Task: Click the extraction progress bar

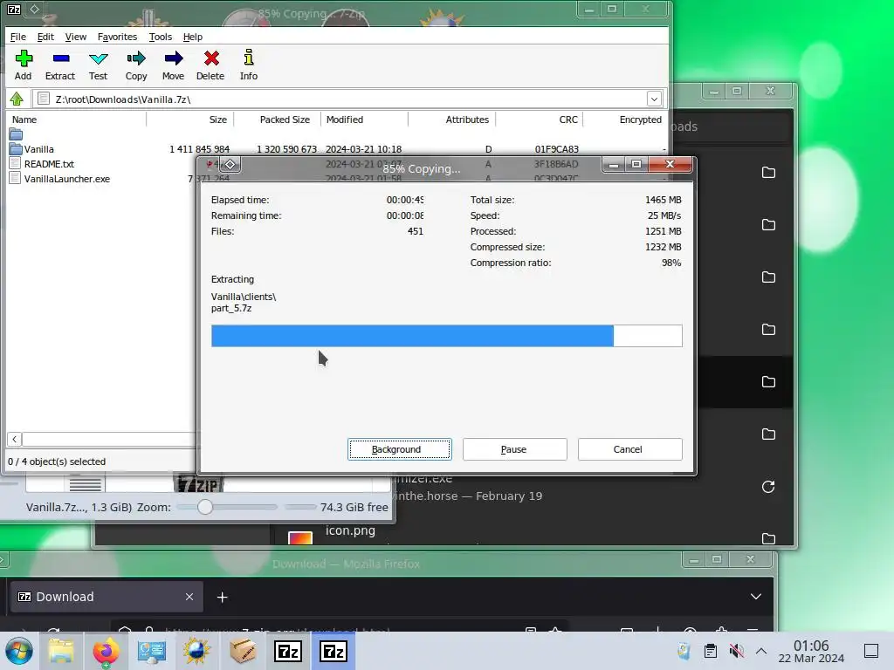Action: tap(446, 336)
